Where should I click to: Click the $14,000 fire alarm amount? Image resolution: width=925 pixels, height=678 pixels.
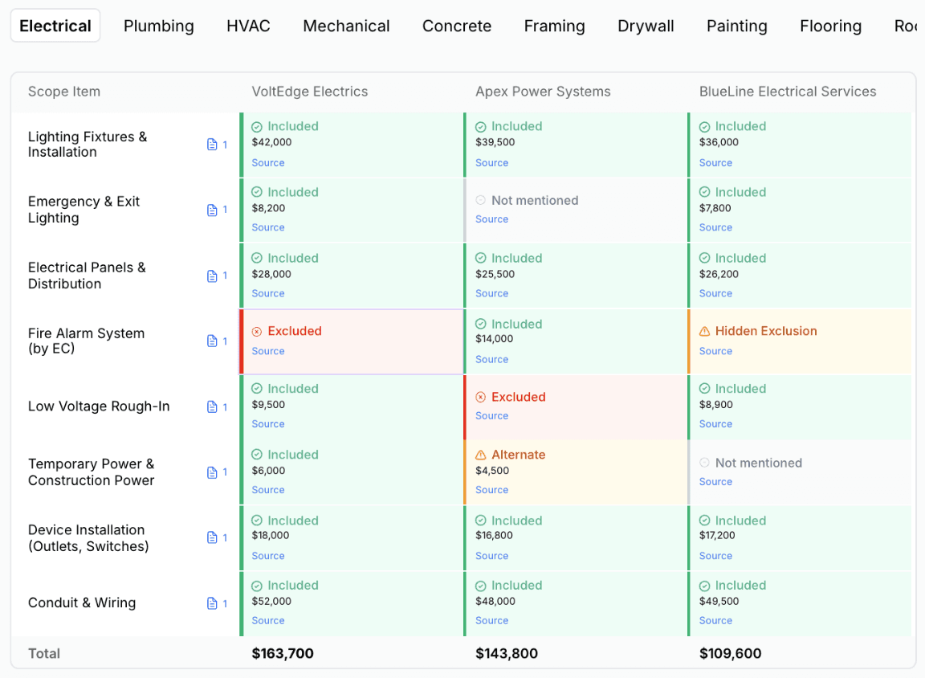tap(495, 339)
